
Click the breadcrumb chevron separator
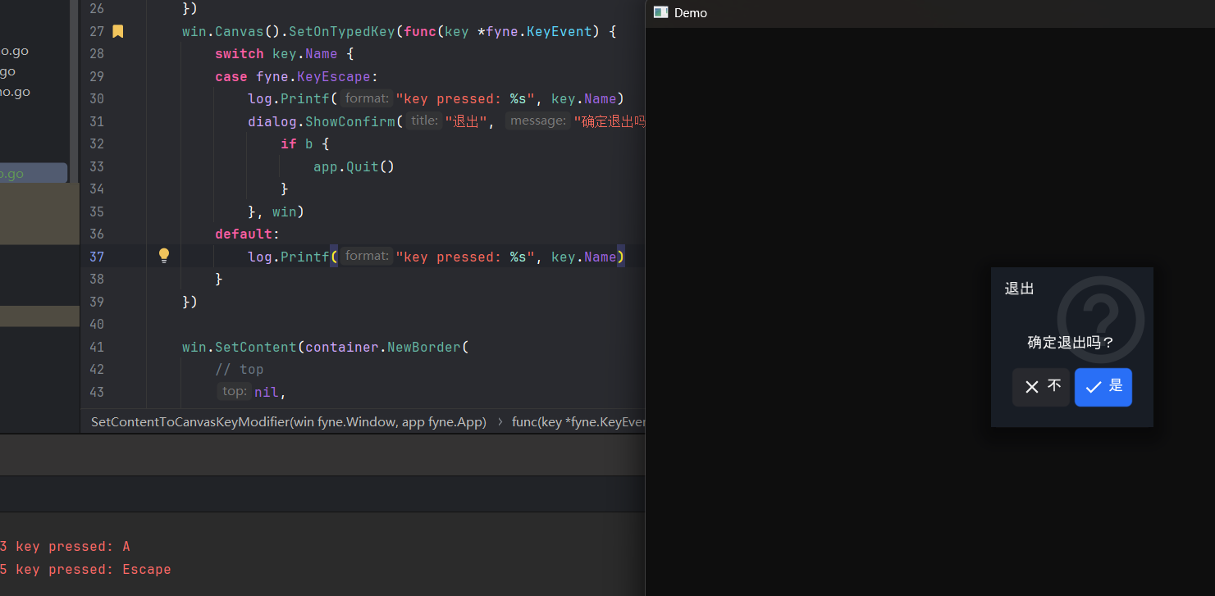[500, 422]
